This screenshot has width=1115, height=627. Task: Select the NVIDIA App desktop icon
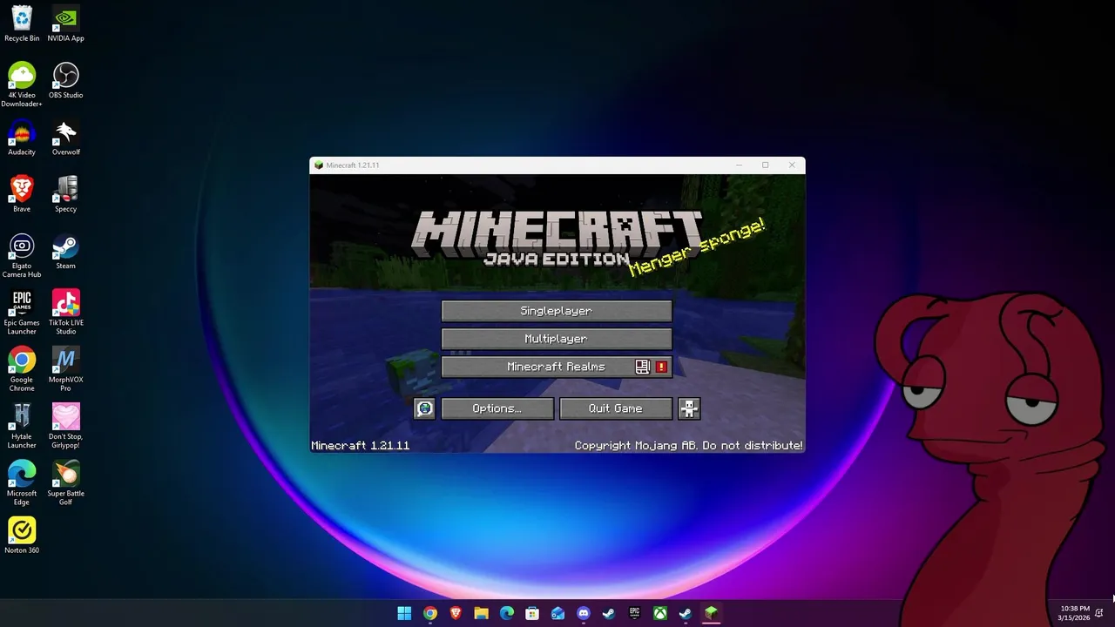66,24
